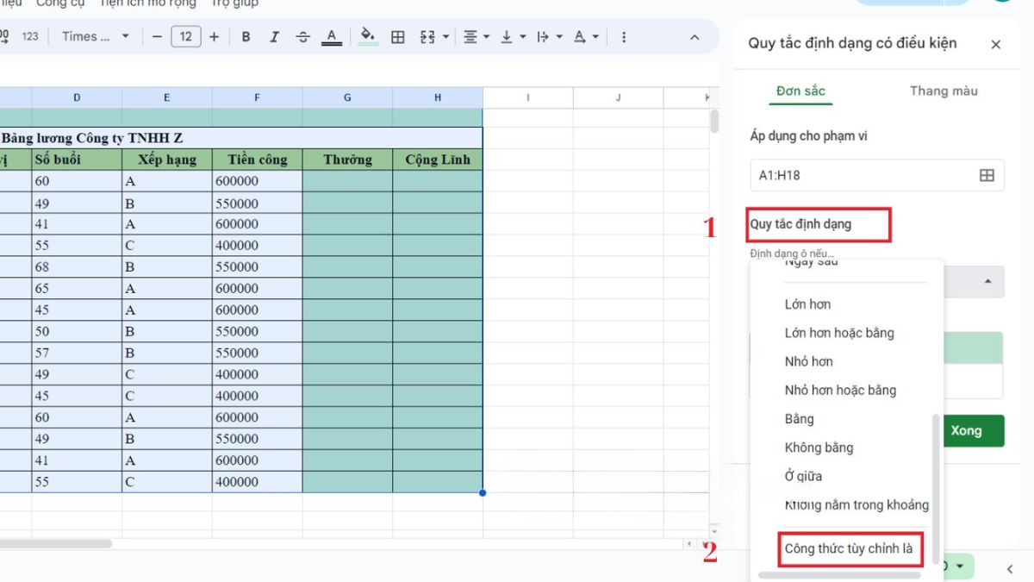Click the Xếp hạng header cell
Screen dimensions: 1034x582
[x=167, y=160]
